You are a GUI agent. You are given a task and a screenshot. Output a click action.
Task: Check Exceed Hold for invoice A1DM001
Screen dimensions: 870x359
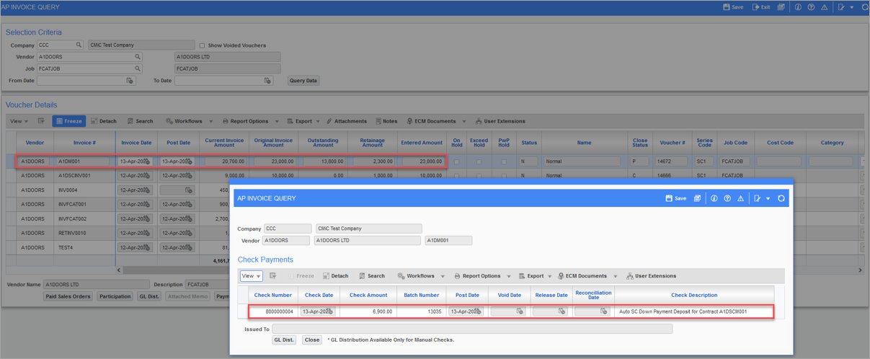[x=479, y=161]
